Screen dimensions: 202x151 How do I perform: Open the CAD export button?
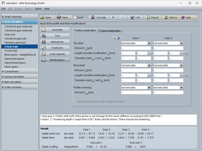[136, 18]
